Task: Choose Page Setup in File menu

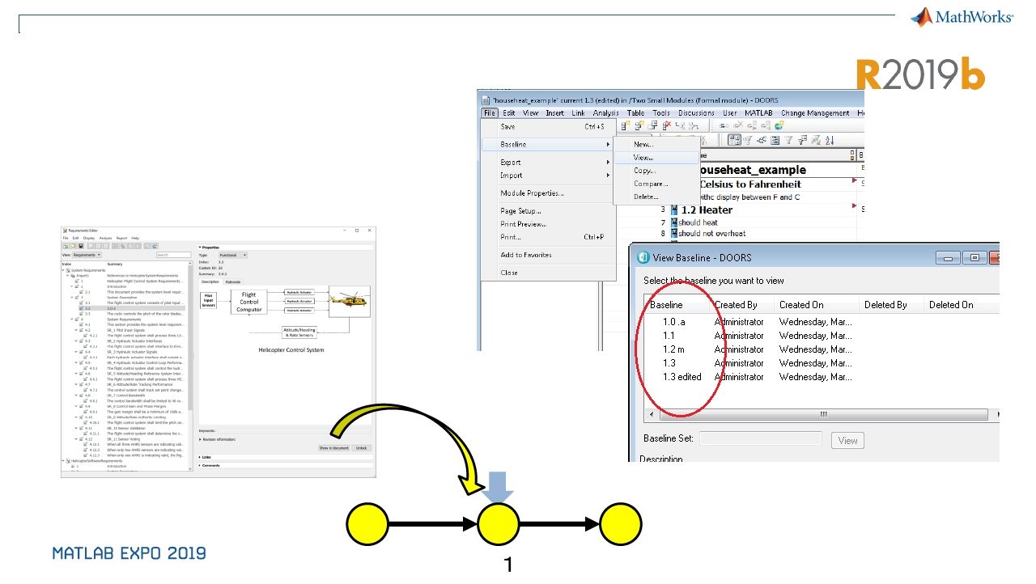Action: click(548, 211)
